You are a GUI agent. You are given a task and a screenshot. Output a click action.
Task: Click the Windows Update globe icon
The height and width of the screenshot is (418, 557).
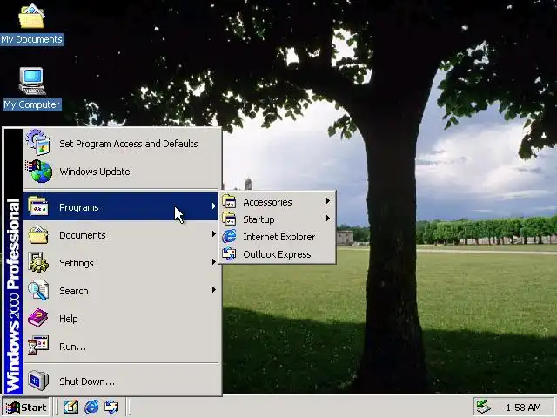(39, 171)
